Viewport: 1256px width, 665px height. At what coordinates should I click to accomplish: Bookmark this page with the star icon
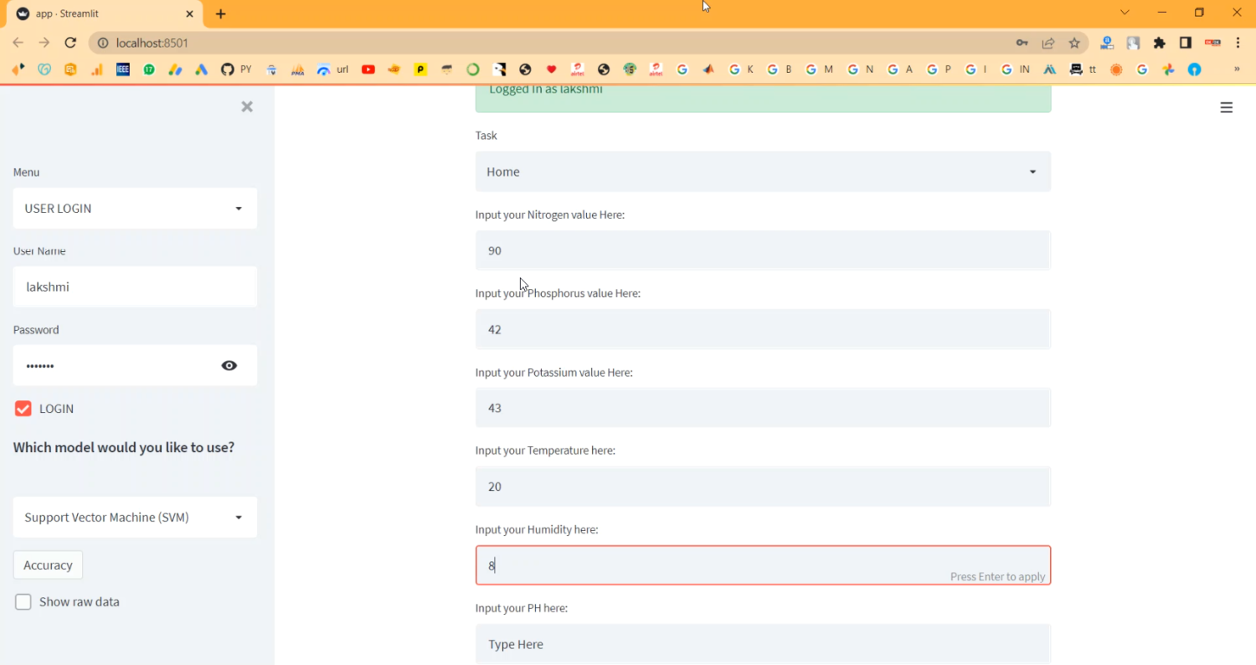(x=1074, y=43)
